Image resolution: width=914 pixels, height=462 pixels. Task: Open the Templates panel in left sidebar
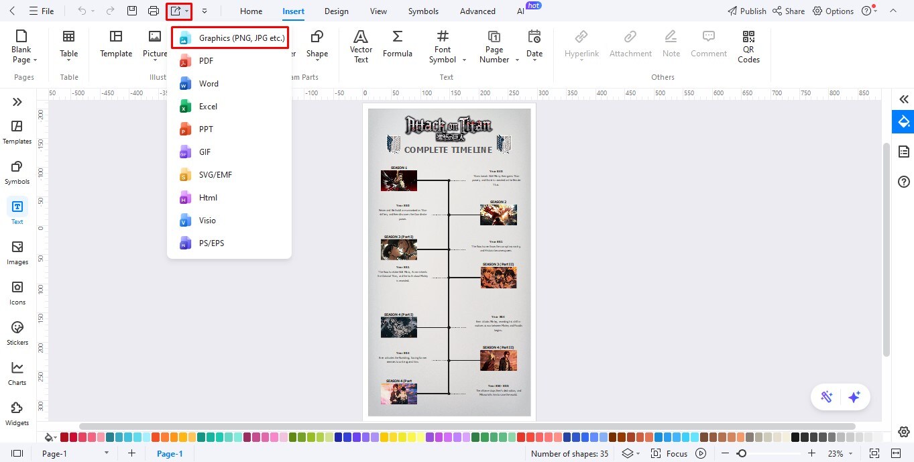[x=17, y=132]
